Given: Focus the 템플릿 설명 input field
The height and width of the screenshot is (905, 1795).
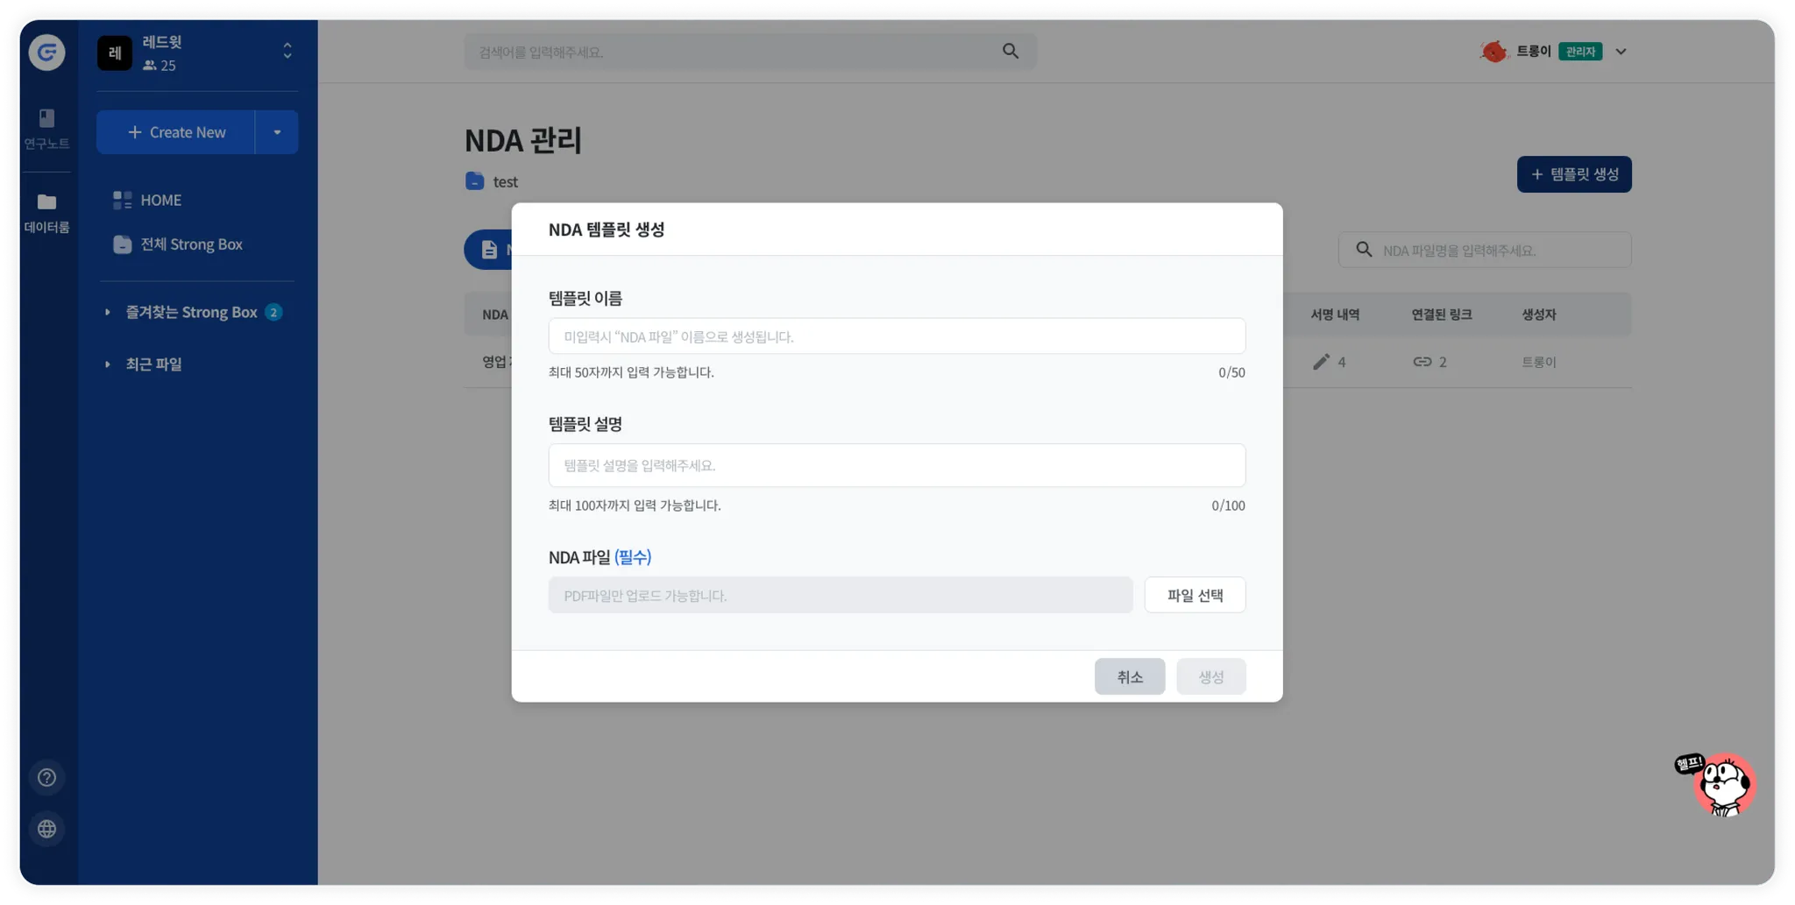Looking at the screenshot, I should [897, 465].
